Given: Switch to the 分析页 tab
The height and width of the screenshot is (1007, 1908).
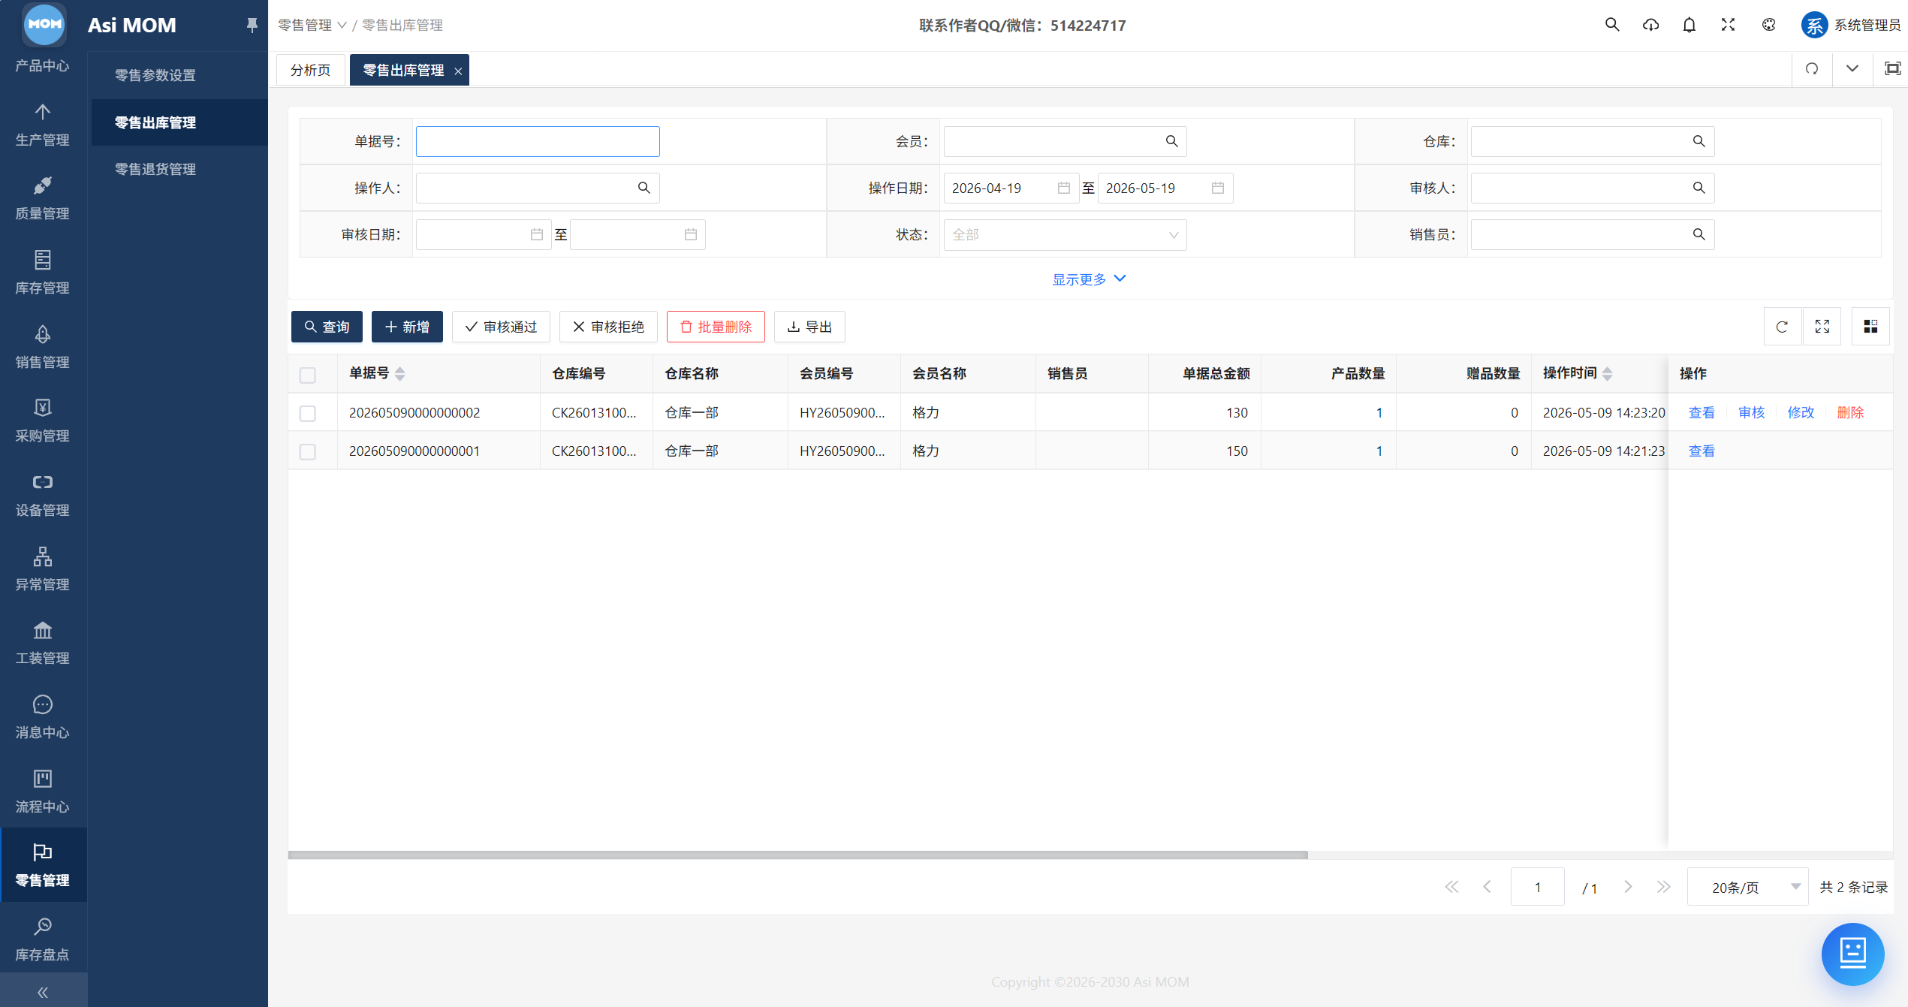Looking at the screenshot, I should [x=310, y=70].
